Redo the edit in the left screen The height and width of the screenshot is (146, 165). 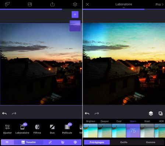click(x=14, y=113)
